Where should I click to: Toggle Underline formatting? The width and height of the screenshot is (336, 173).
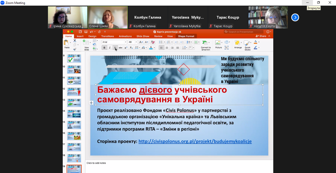click(115, 48)
